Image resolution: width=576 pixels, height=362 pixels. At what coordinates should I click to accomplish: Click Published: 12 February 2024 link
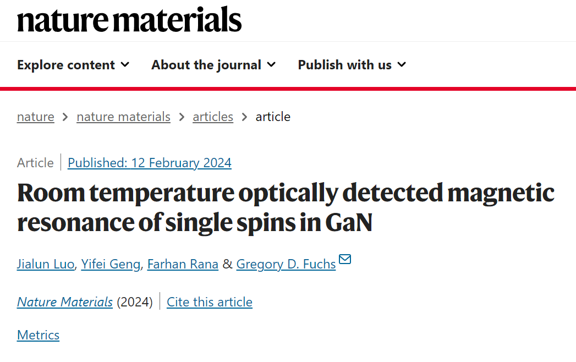150,163
